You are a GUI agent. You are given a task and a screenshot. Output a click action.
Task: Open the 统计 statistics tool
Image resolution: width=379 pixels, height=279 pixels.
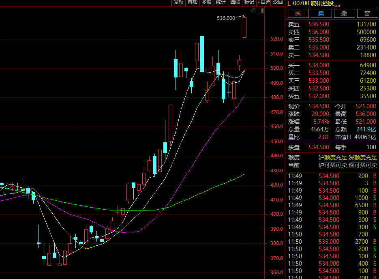point(221,2)
